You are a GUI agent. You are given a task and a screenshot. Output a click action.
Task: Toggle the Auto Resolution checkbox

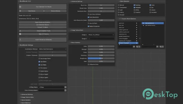[x=88, y=17]
